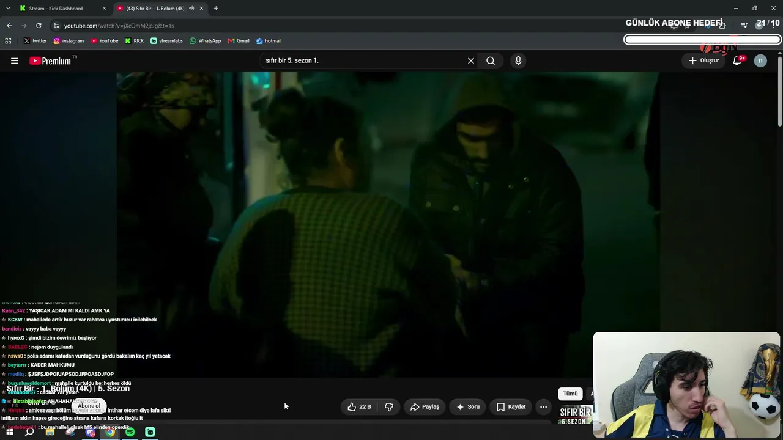
Task: Open File Explorer from the taskbar
Action: [50, 432]
